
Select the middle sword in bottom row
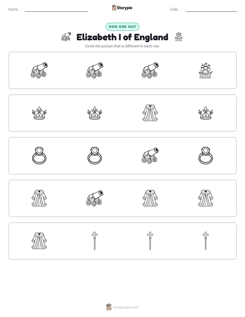(150, 241)
